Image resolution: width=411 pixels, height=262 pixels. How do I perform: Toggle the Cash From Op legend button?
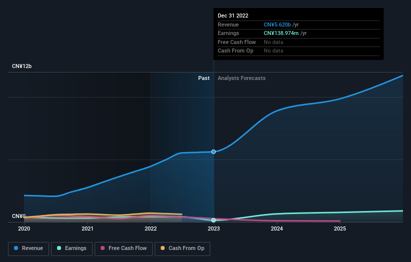(182, 248)
